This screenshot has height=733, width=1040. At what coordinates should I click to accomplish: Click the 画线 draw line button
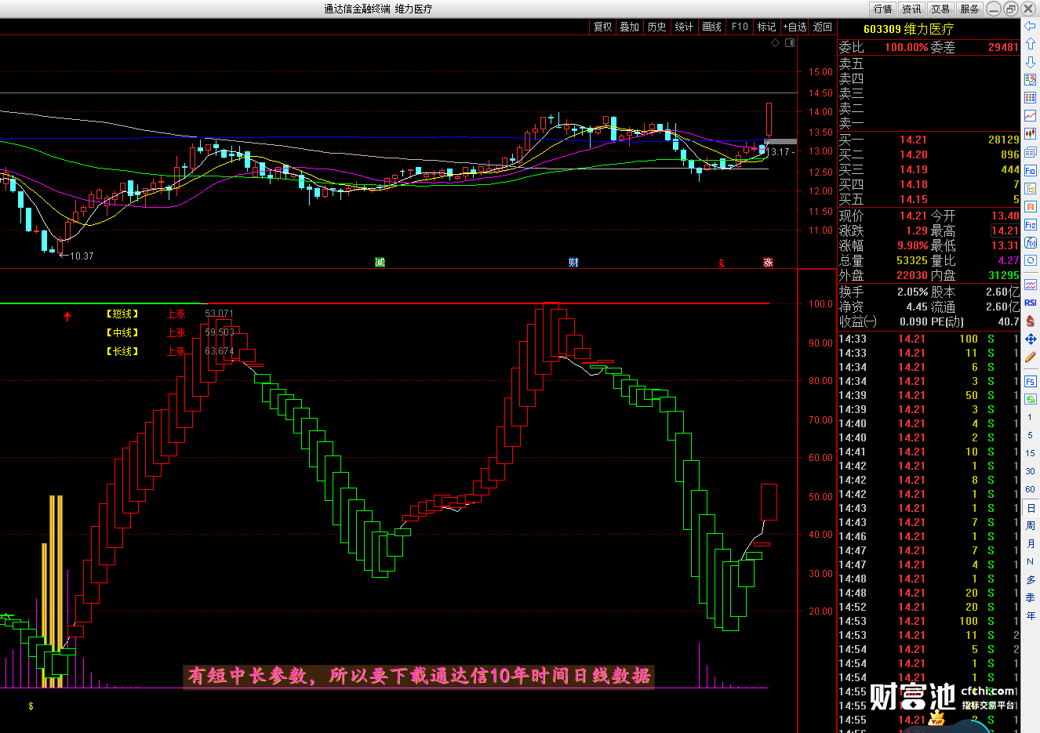[712, 27]
